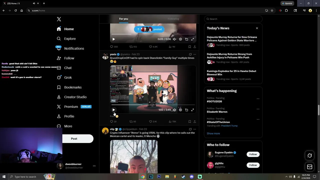Open the dweebburner account menu dots
The image size is (320, 180).
[94, 166]
